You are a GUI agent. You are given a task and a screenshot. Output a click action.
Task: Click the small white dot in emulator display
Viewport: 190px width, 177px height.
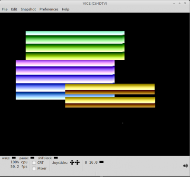click(123, 123)
